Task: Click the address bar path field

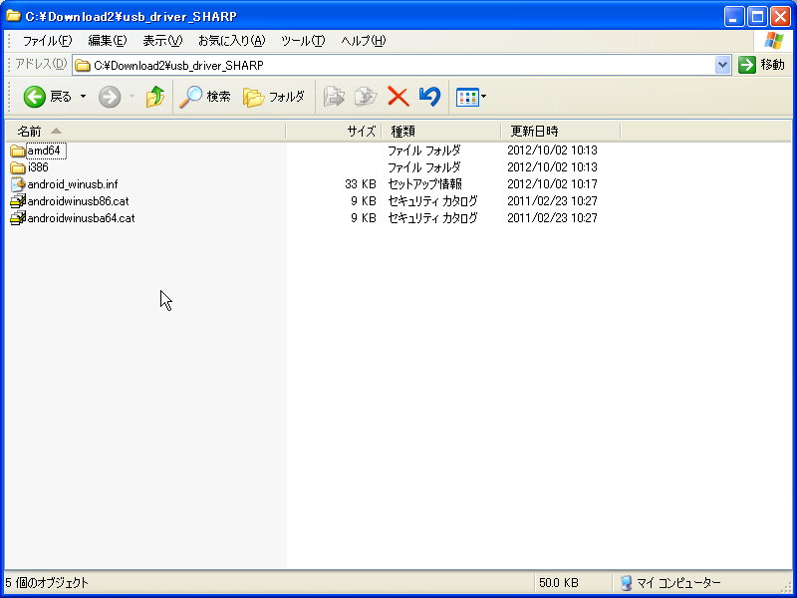Action: [394, 65]
